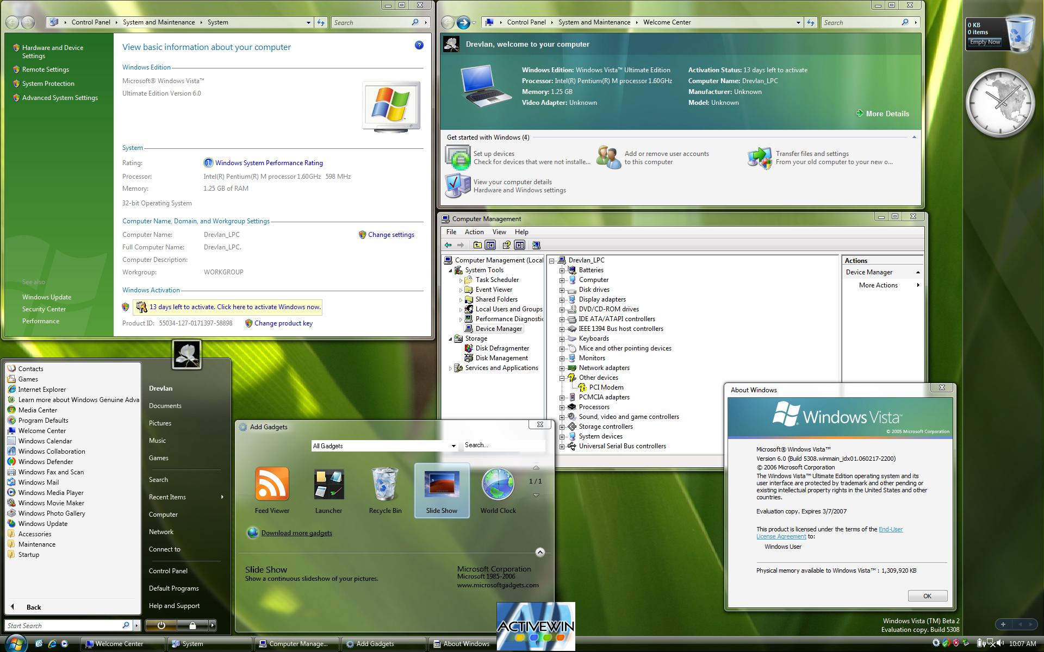Click the lock button in Start menu
This screenshot has height=652, width=1044.
click(x=192, y=625)
